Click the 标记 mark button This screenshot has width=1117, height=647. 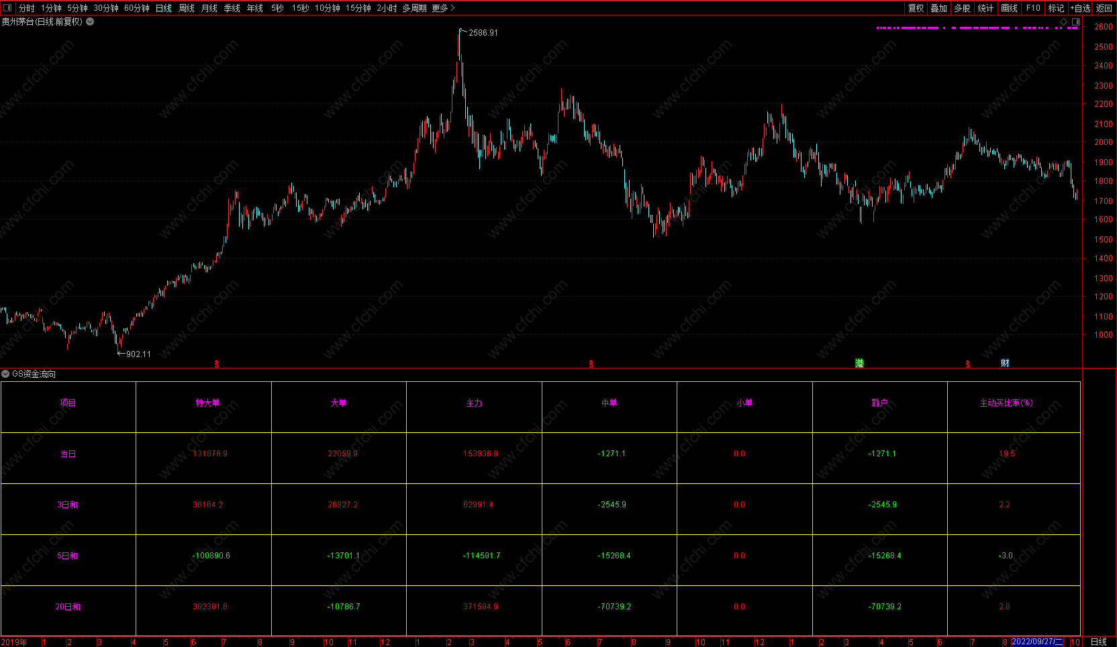pyautogui.click(x=1056, y=8)
